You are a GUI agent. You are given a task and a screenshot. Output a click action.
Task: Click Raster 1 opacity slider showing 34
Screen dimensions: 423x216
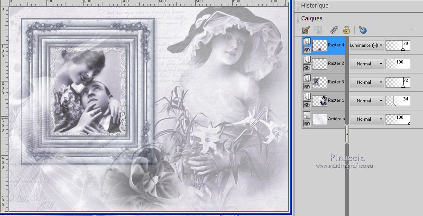coord(398,101)
